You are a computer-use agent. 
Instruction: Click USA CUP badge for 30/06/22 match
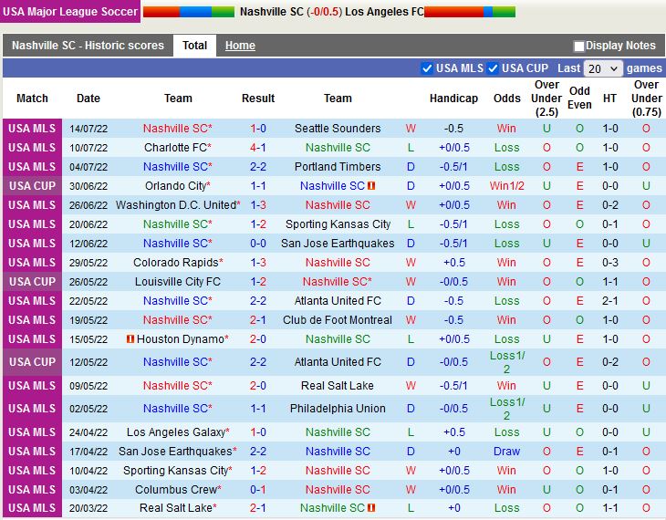[32, 186]
